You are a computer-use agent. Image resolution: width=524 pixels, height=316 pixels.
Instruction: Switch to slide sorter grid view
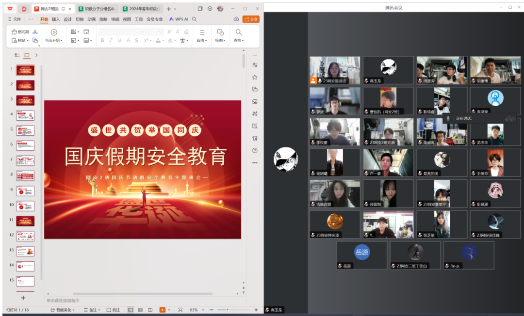[140, 310]
